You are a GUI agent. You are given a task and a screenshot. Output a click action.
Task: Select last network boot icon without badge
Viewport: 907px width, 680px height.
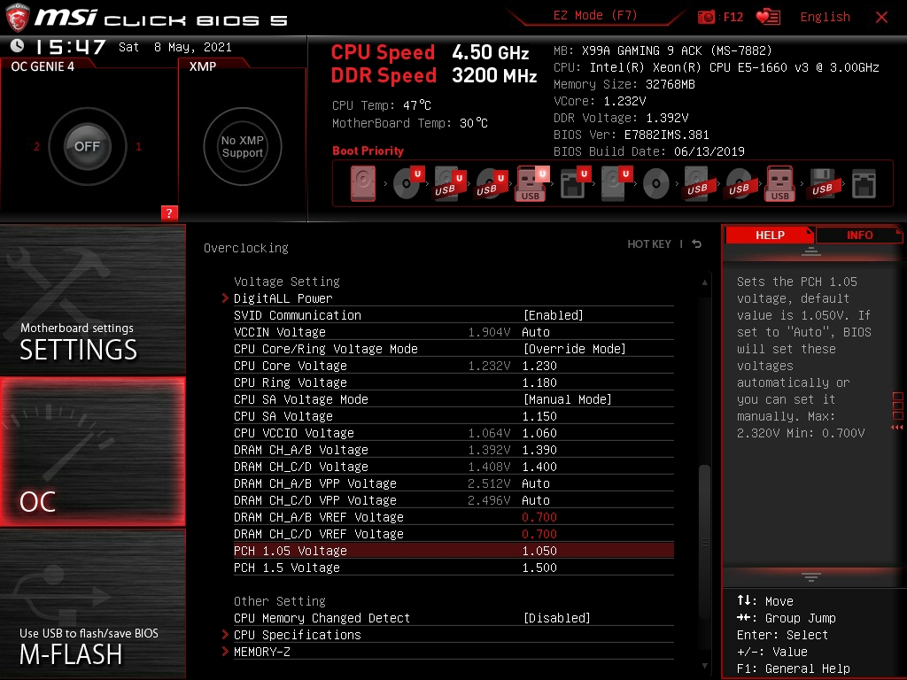click(x=864, y=184)
